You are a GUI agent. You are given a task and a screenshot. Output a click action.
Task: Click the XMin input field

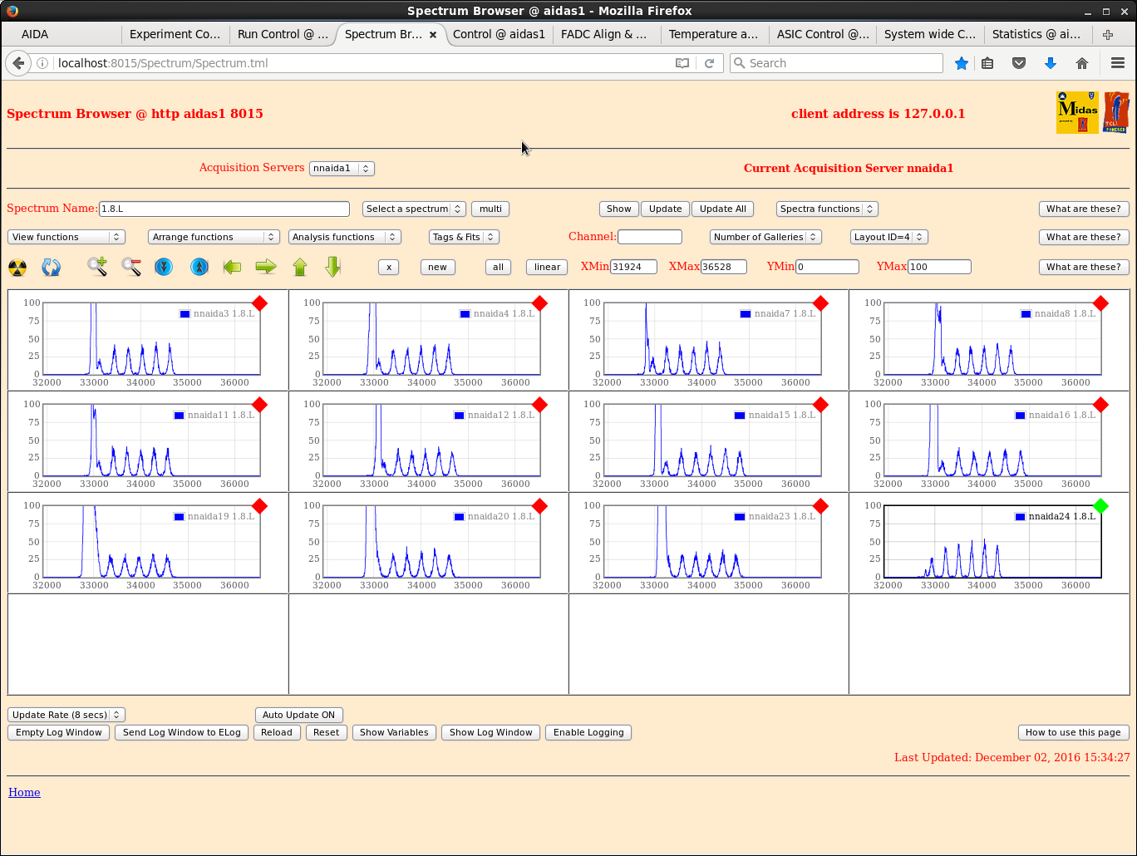click(x=633, y=267)
